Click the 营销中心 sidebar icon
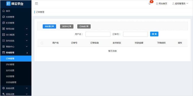The image size is (193, 96). pyautogui.click(x=4, y=47)
